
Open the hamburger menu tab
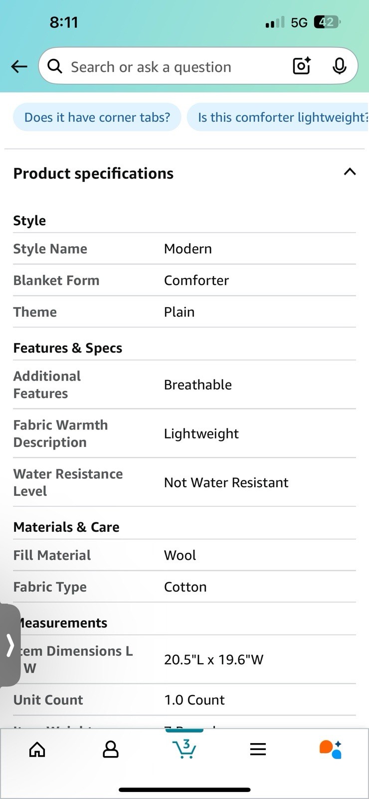coord(258,749)
